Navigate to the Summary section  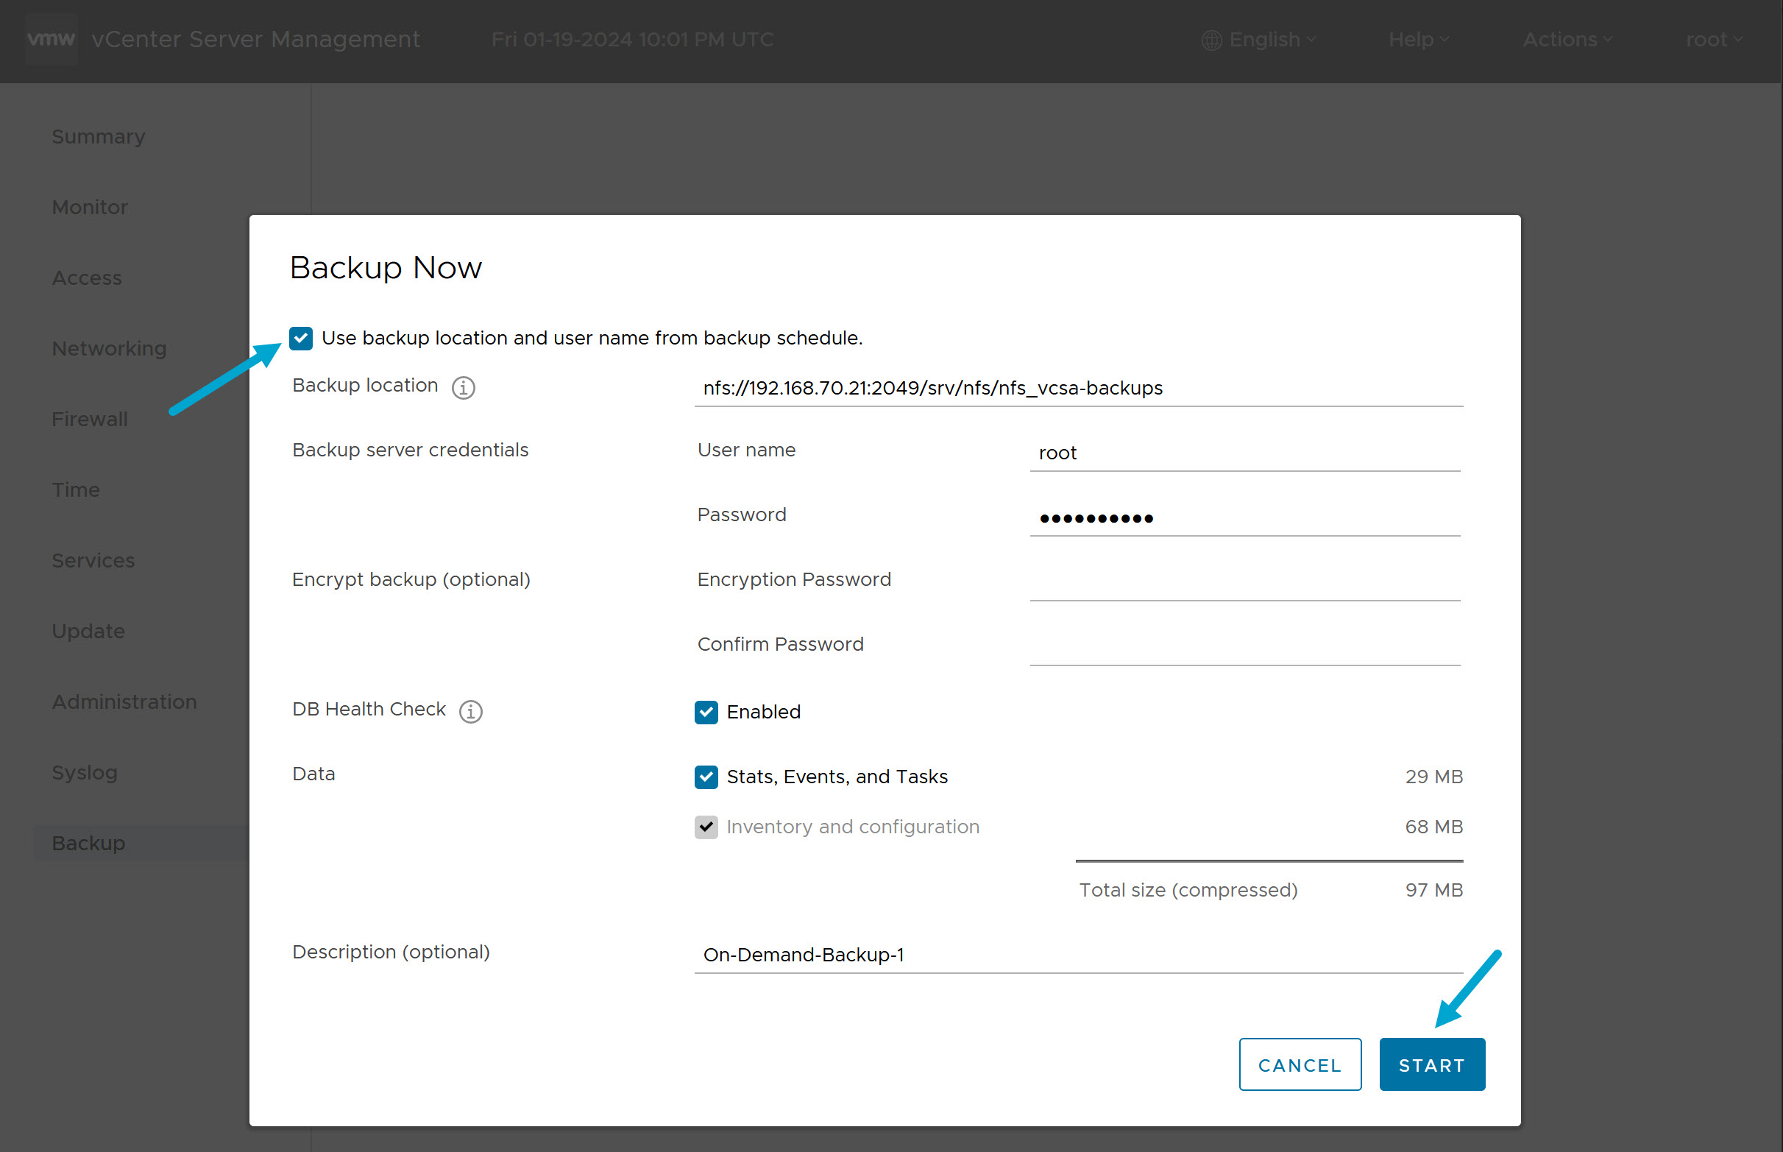click(98, 136)
